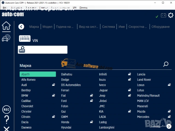Click the search magnifier beside Марка
The width and height of the screenshot is (175, 131).
coord(166,64)
